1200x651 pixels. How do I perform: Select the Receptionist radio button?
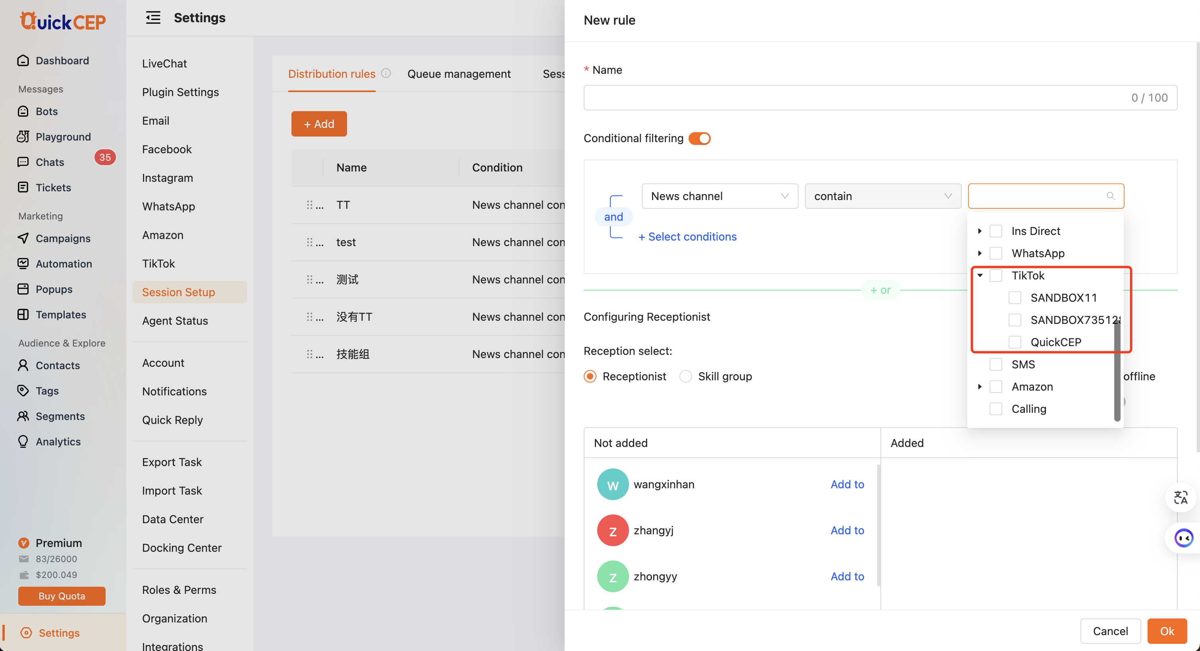(x=590, y=376)
